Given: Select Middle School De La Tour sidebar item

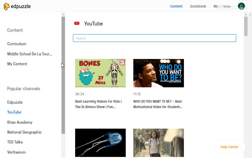Looking at the screenshot, I should coord(29,54).
